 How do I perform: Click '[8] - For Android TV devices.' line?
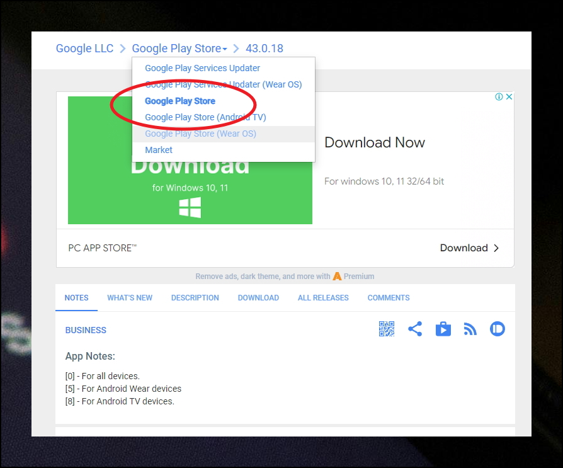120,401
